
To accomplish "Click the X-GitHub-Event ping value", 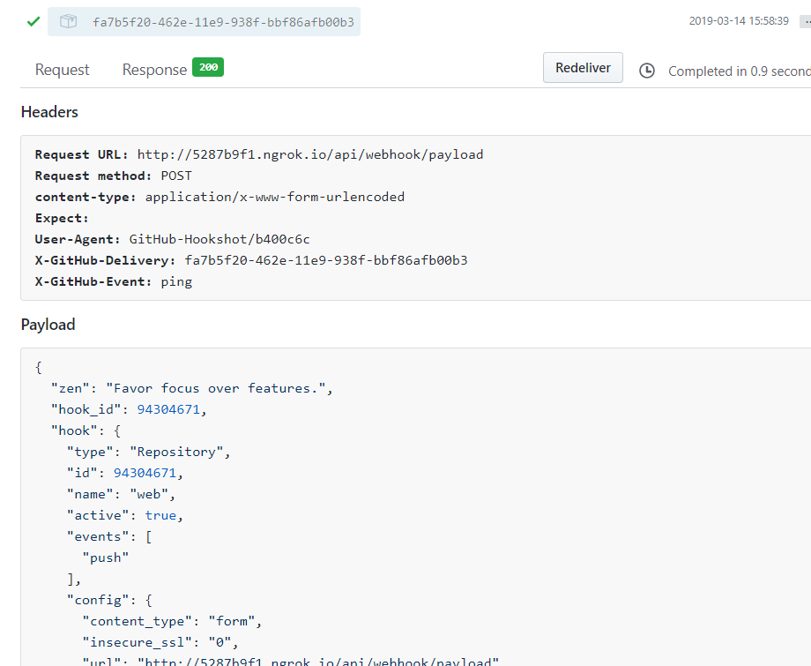I will (x=176, y=281).
